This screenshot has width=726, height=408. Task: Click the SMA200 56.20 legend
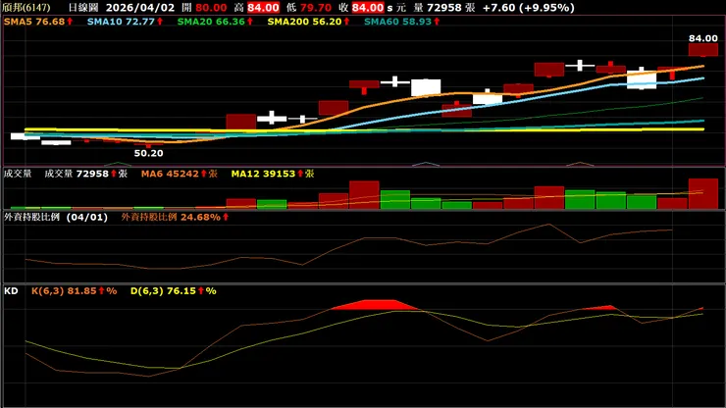point(308,22)
